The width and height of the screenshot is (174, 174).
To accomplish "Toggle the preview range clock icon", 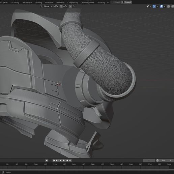I will [x=157, y=161].
